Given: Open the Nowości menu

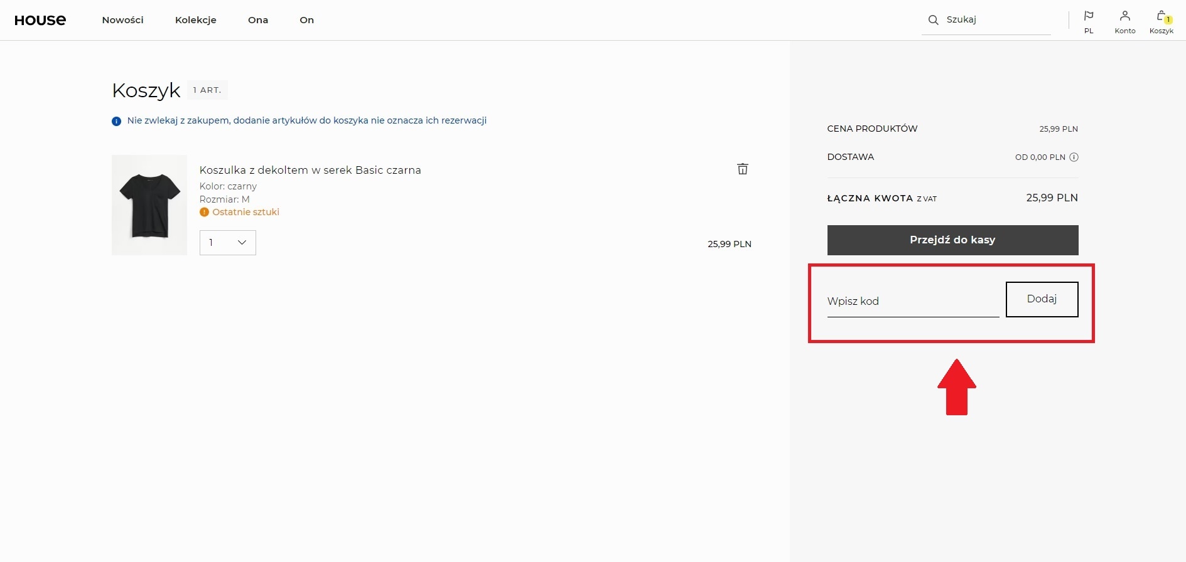Looking at the screenshot, I should point(122,20).
